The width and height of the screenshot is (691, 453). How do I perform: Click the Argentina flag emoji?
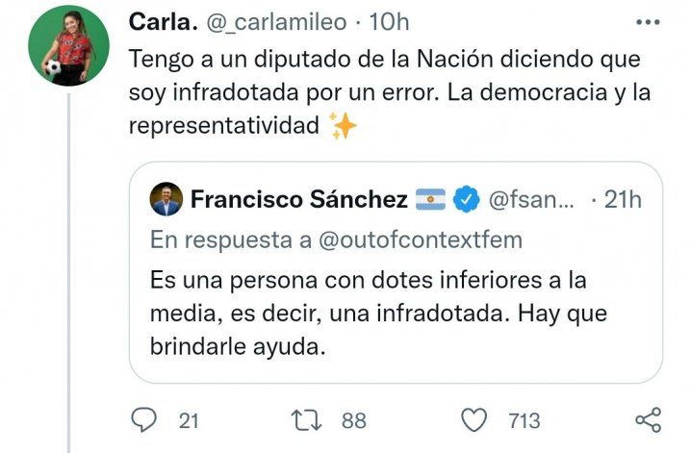click(430, 200)
